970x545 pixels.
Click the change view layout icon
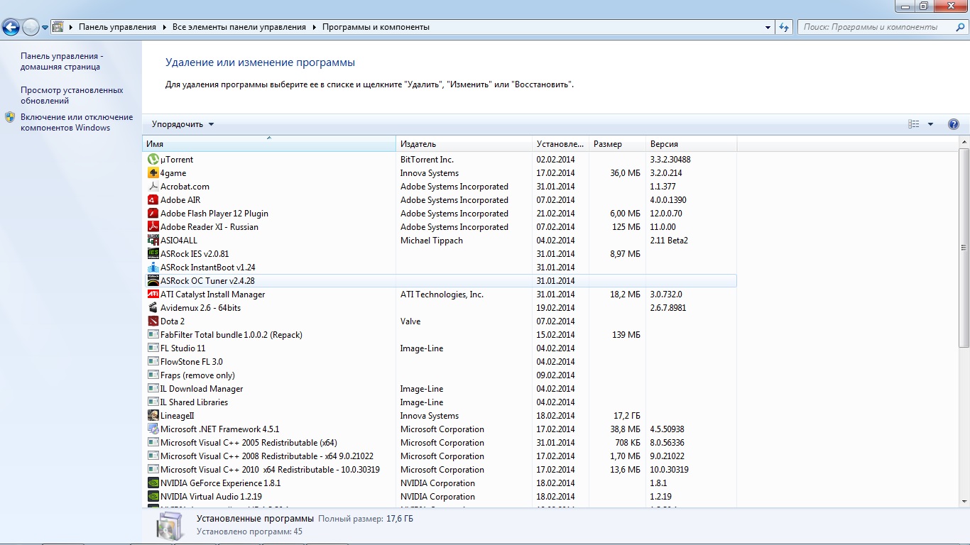(x=914, y=124)
